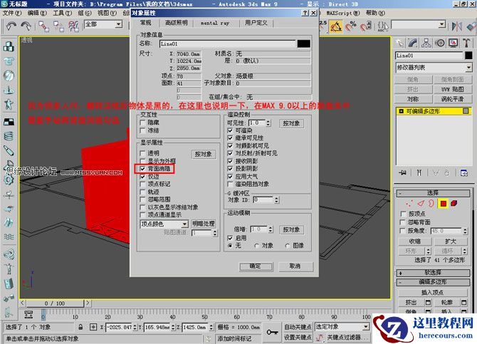The width and height of the screenshot is (477, 344).
Task: Select Border sub-object level icon
Action: coord(431,204)
